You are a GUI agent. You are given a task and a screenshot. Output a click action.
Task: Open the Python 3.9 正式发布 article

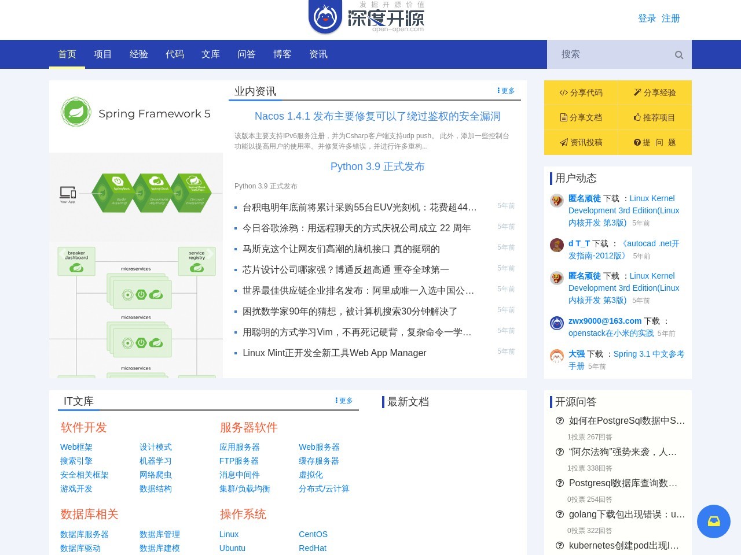click(377, 166)
